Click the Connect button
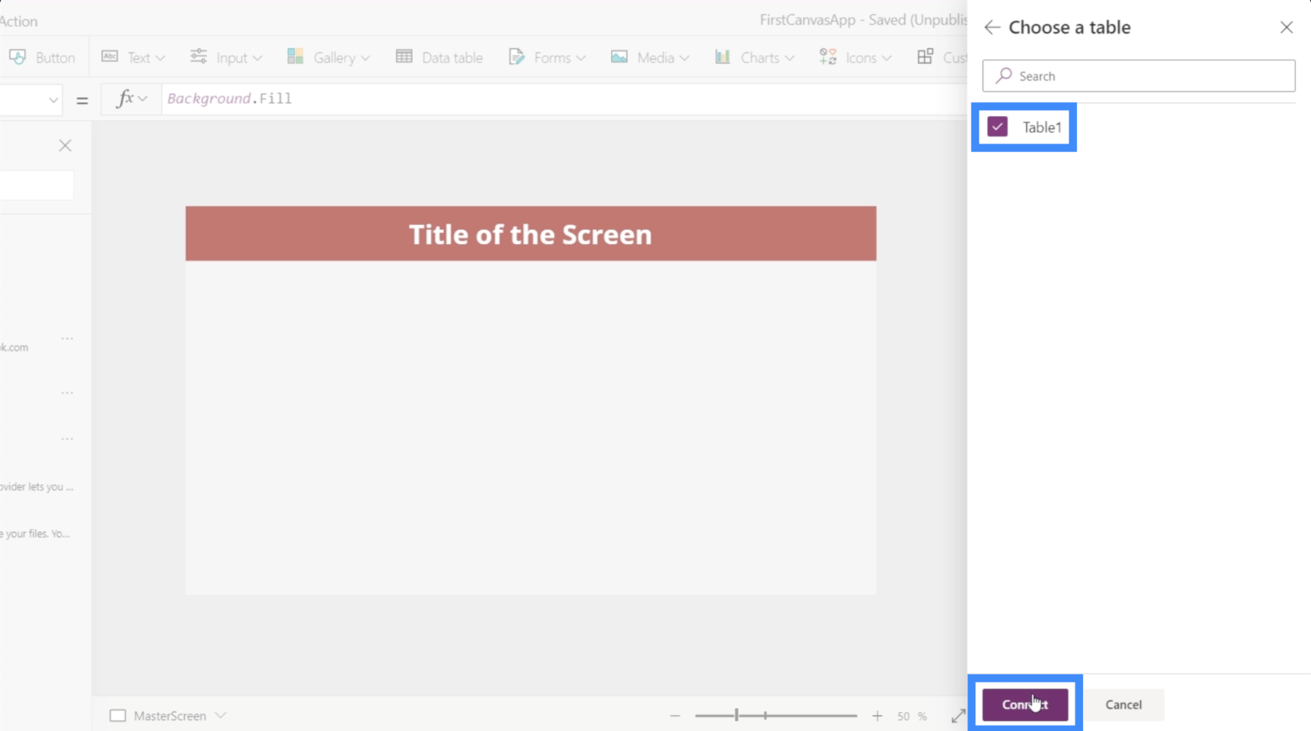Viewport: 1311px width, 731px height. [x=1025, y=704]
